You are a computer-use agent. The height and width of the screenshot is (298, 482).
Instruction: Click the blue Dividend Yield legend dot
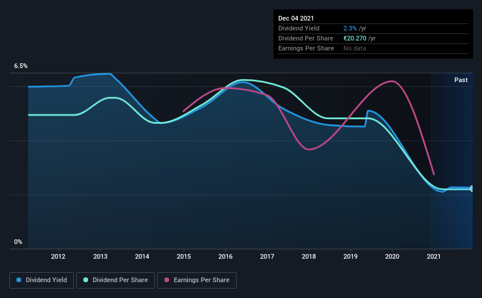coord(19,280)
